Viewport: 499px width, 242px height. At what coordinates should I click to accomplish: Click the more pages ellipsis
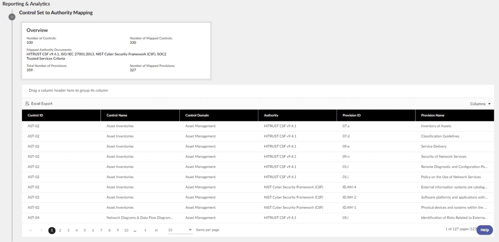coord(134,230)
